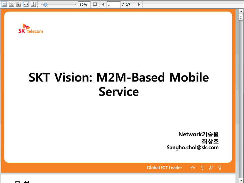The image size is (244, 183).
Task: Open full screen presentation mode
Action: pyautogui.click(x=95, y=4)
